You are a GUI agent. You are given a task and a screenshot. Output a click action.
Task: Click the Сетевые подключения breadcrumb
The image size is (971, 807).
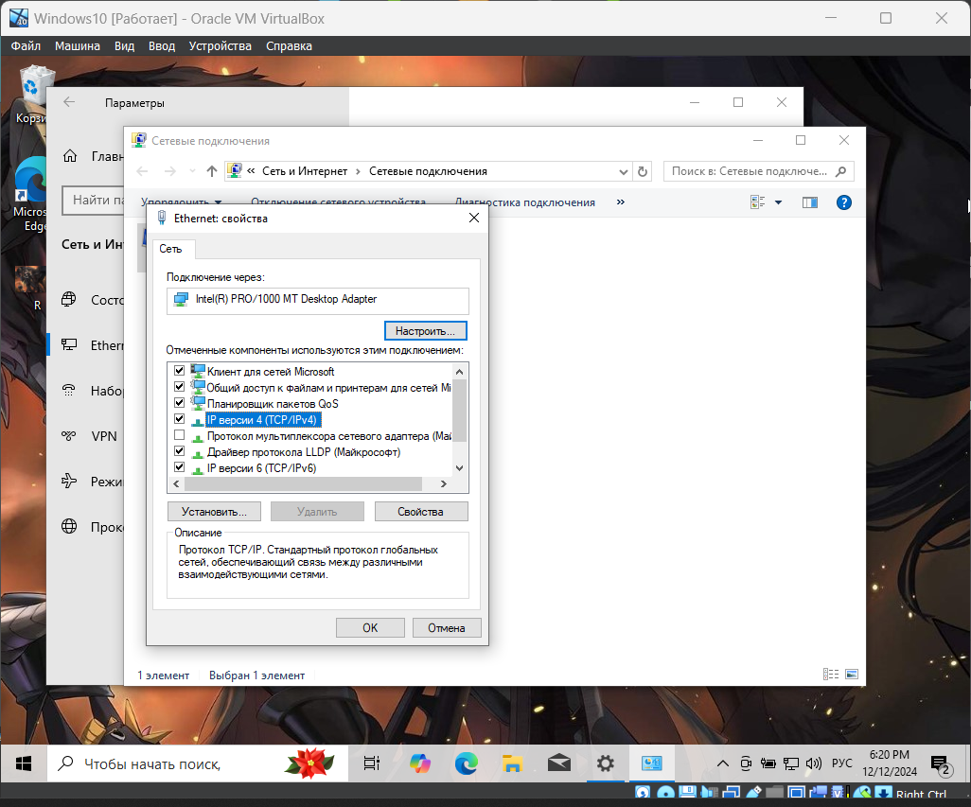pos(428,171)
